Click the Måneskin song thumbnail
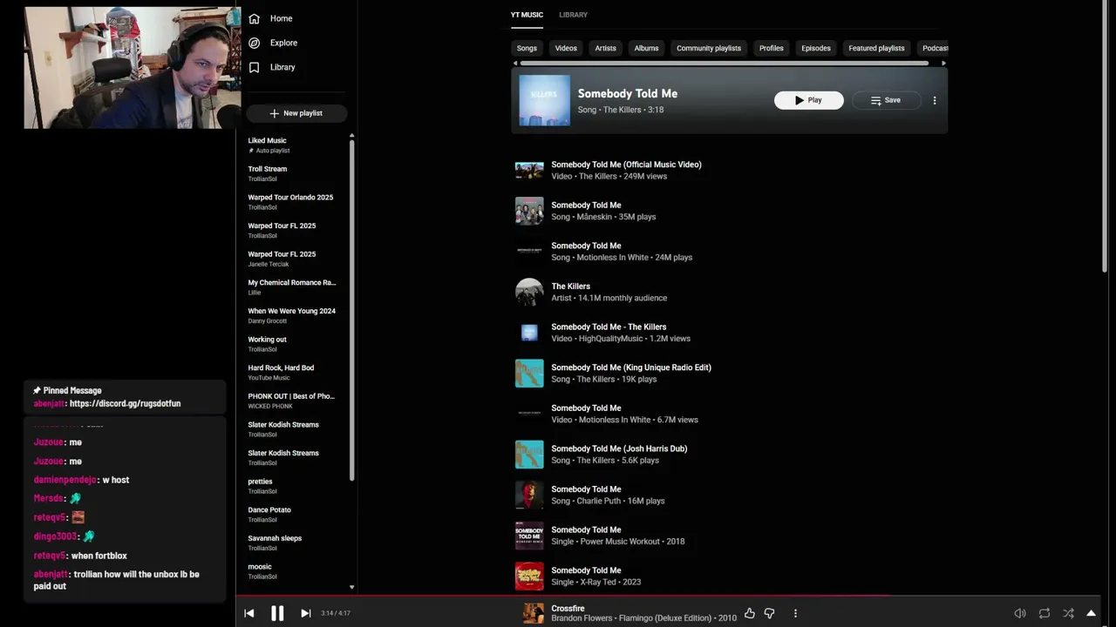Screen dimensions: 1116x627 [x=529, y=211]
